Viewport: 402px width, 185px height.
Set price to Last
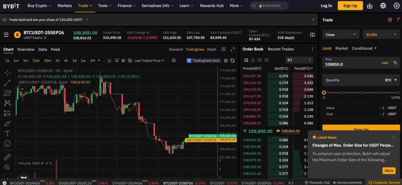(x=385, y=63)
